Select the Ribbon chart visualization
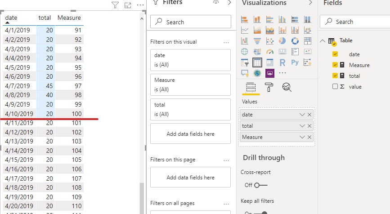 click(308, 30)
